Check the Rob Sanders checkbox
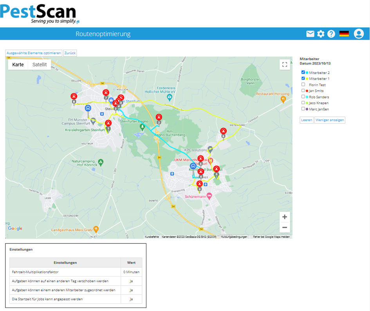The width and height of the screenshot is (370, 311). coord(303,97)
